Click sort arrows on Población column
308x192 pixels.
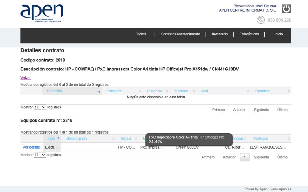[288, 139]
